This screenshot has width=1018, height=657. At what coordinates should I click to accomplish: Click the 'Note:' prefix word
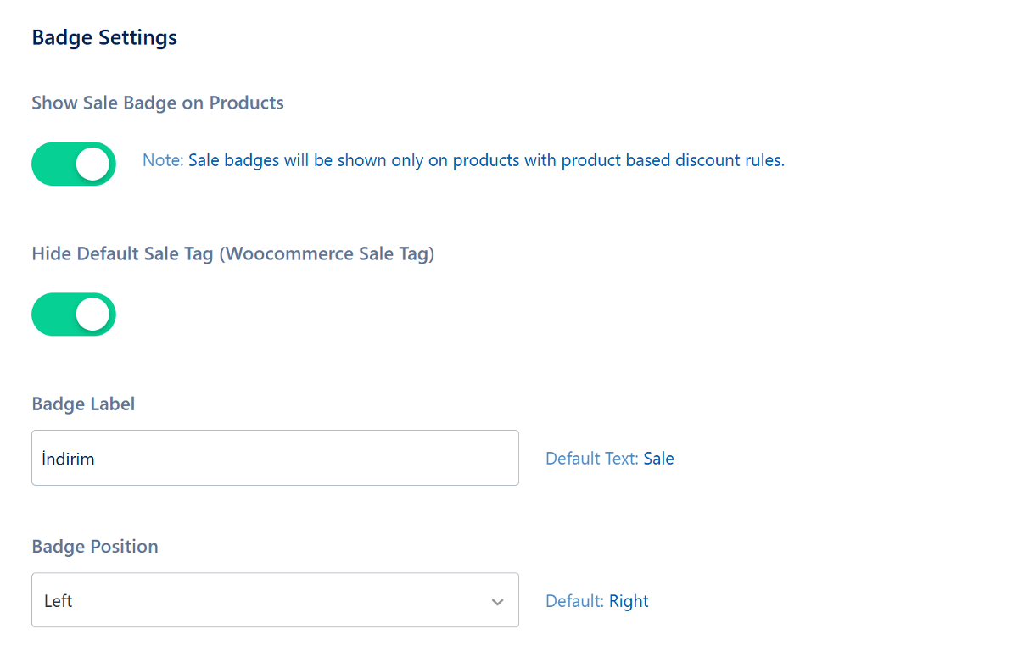163,160
